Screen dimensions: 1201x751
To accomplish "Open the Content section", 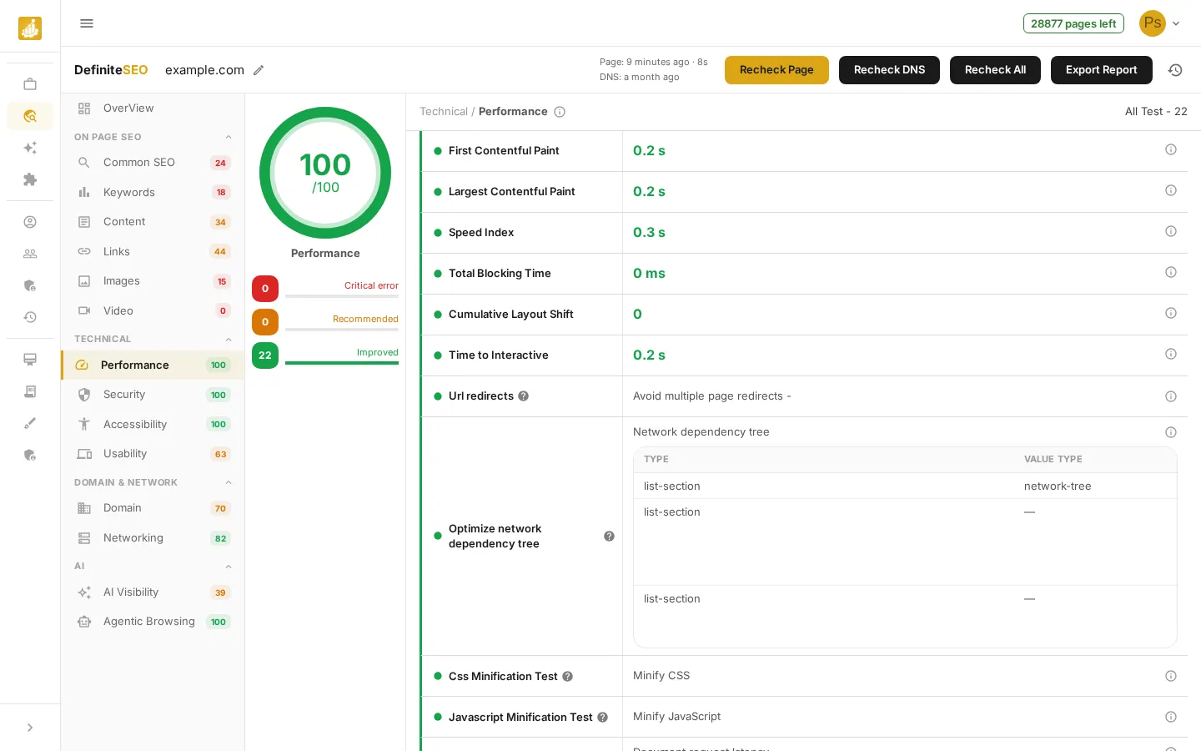I will [153, 222].
